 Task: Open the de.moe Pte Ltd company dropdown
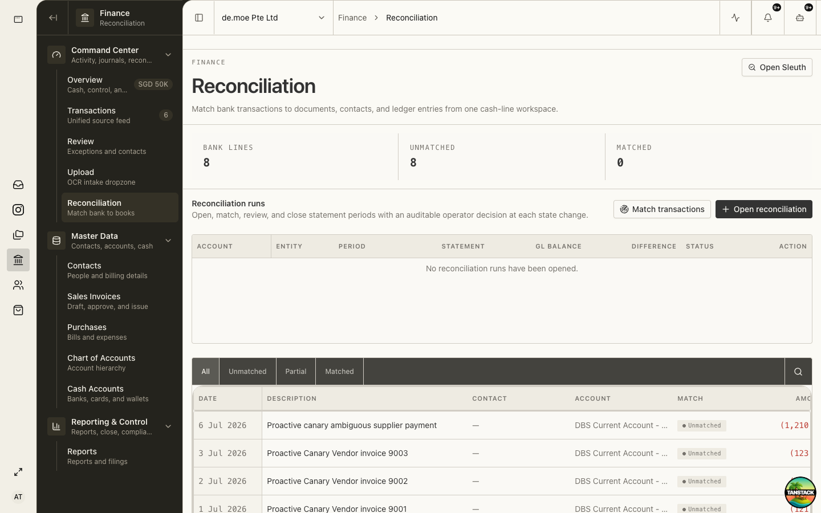pos(273,18)
